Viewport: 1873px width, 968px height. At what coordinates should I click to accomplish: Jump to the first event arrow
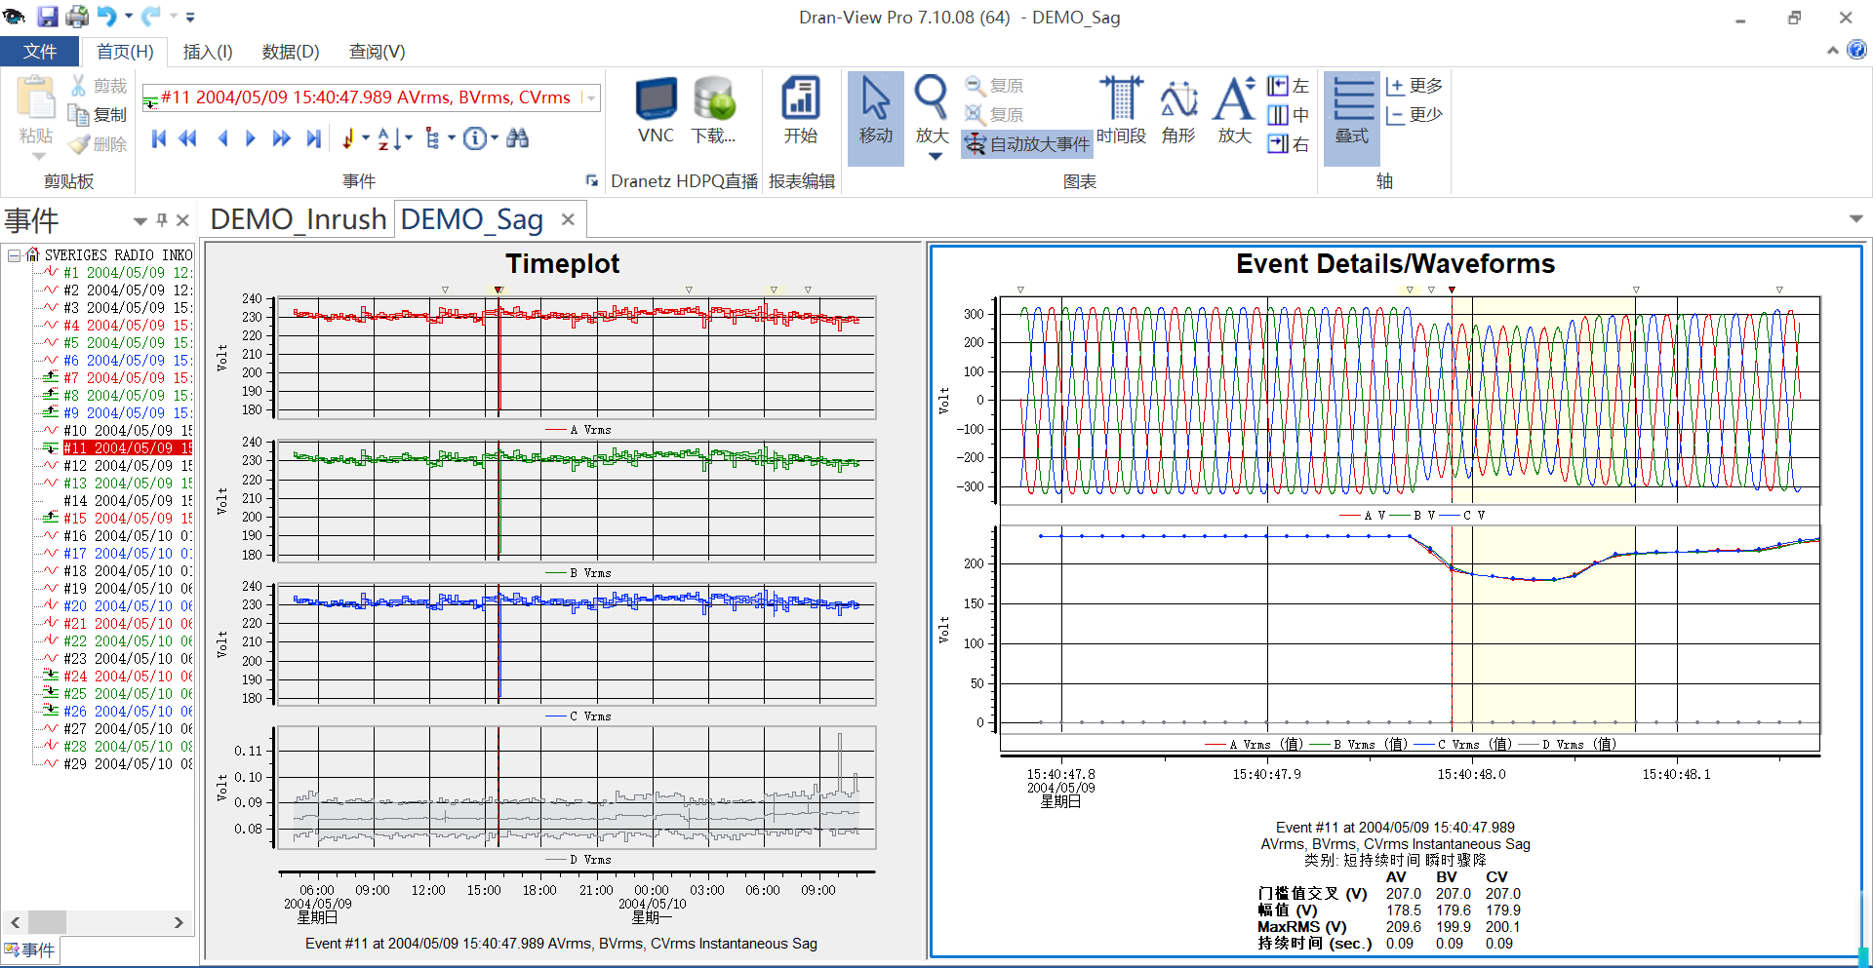(159, 138)
